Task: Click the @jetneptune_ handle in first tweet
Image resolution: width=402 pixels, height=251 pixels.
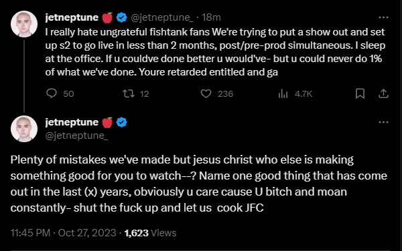Action: 162,17
